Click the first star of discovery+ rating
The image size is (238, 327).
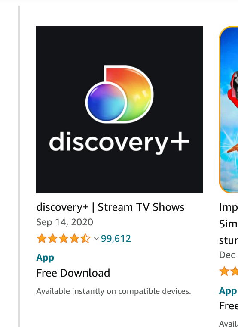coord(42,238)
